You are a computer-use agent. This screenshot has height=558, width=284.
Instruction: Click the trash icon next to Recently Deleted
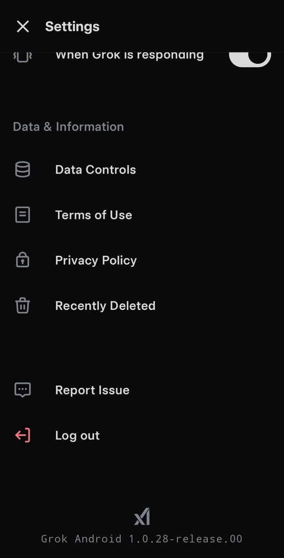(x=22, y=305)
